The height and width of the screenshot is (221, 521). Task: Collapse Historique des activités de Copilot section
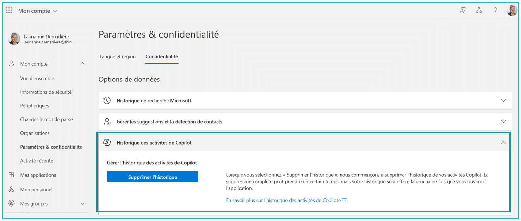pos(503,143)
